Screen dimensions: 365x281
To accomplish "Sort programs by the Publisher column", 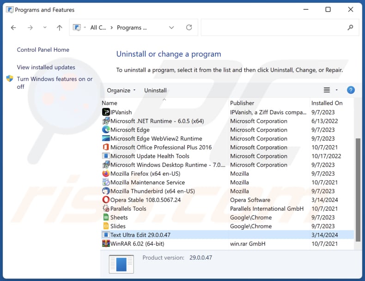I will pos(242,103).
